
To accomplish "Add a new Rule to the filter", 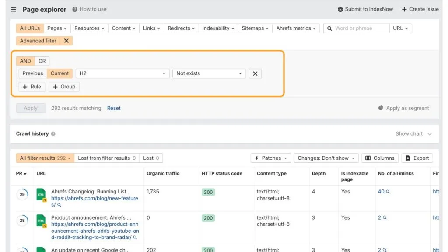I will click(31, 87).
